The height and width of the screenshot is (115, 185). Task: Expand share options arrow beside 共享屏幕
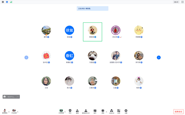(65, 112)
